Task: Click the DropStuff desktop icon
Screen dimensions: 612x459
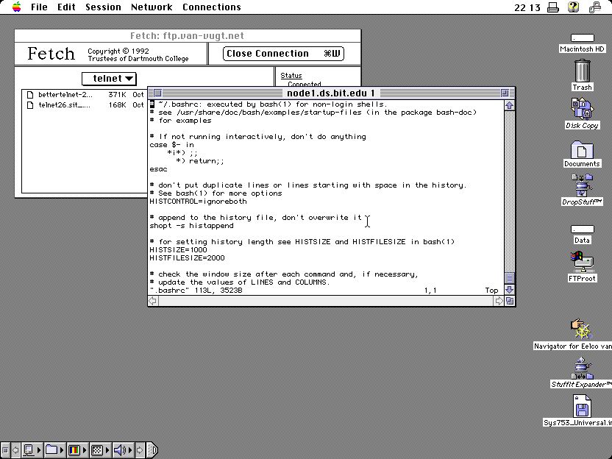Action: tap(582, 186)
